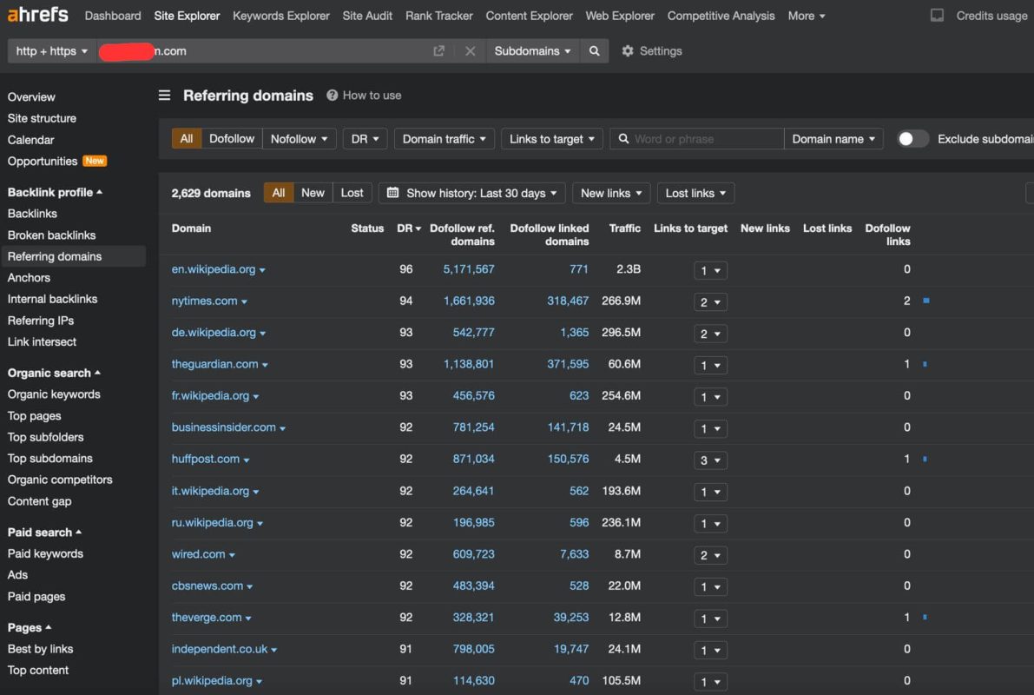The height and width of the screenshot is (695, 1034).
Task: Click businessinsider.com domain link
Action: 223,427
